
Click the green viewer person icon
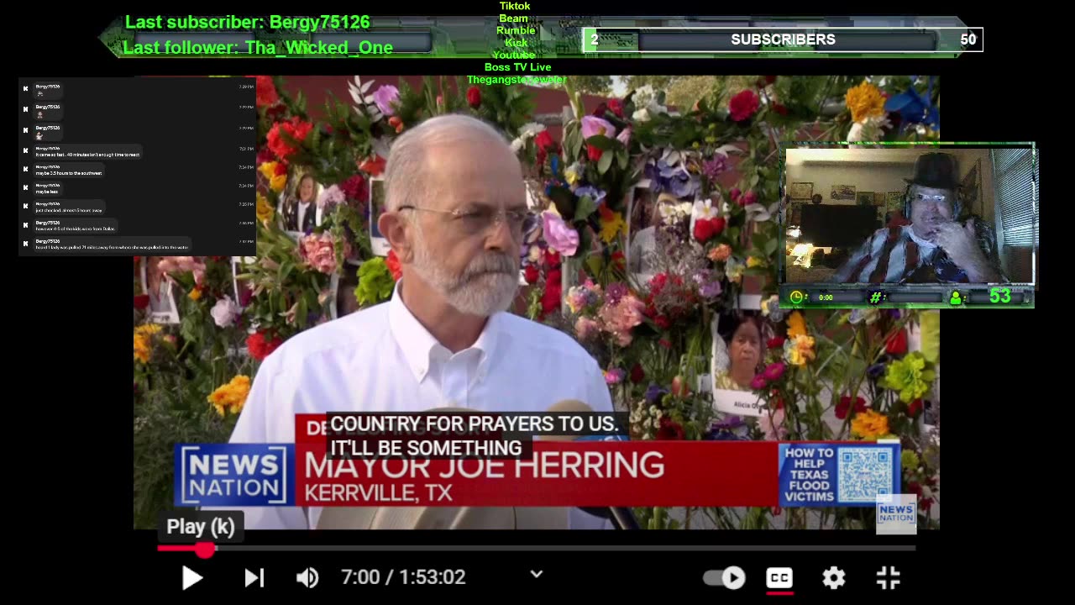tap(955, 297)
